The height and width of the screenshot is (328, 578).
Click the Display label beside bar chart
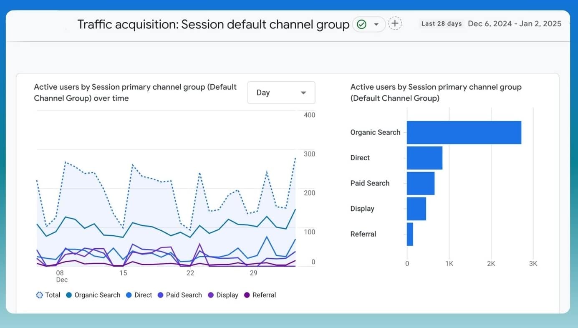(362, 209)
